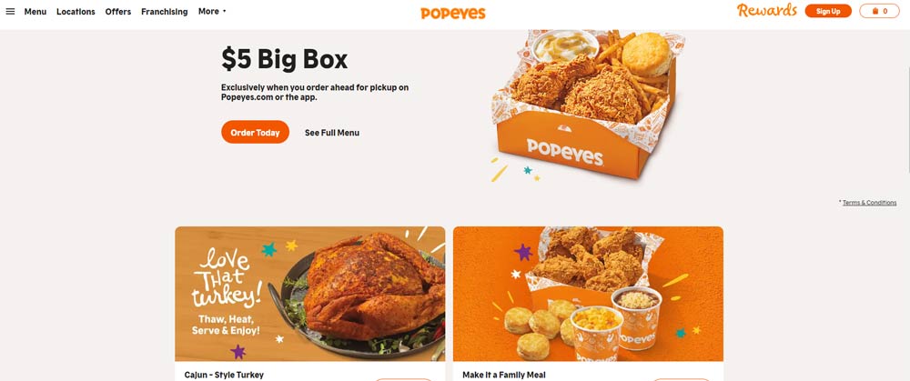Click the Order Today button
The width and height of the screenshot is (910, 381).
(255, 132)
